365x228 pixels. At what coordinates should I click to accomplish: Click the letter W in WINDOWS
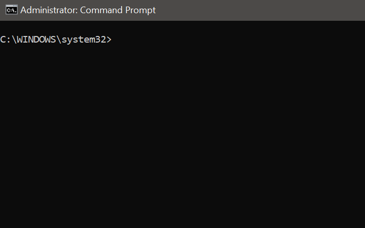pyautogui.click(x=20, y=40)
